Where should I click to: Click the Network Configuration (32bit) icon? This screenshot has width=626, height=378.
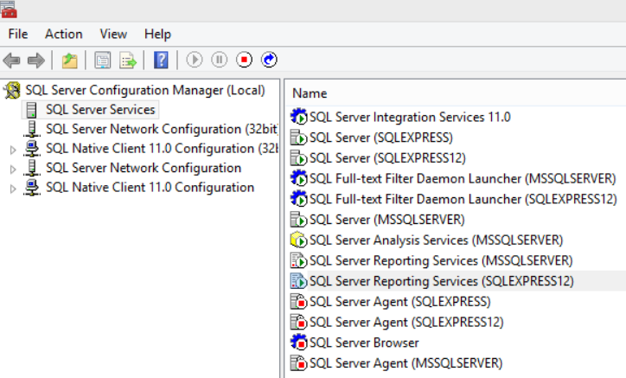click(x=31, y=129)
